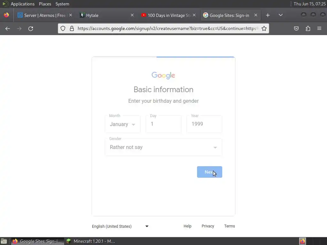The image size is (327, 245).
Task: Click the show desktop icon in taskbar
Action: tap(4, 241)
